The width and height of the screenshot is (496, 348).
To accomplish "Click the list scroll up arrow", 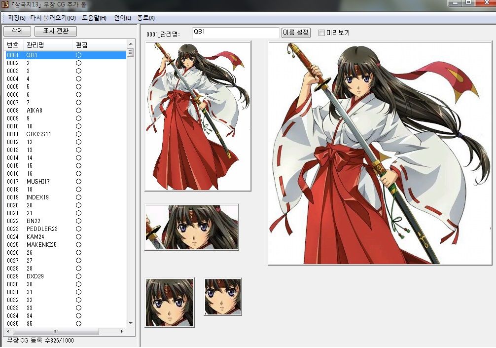I will click(131, 44).
